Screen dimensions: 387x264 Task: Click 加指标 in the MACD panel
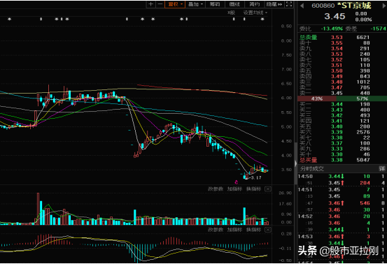[x=234, y=230]
